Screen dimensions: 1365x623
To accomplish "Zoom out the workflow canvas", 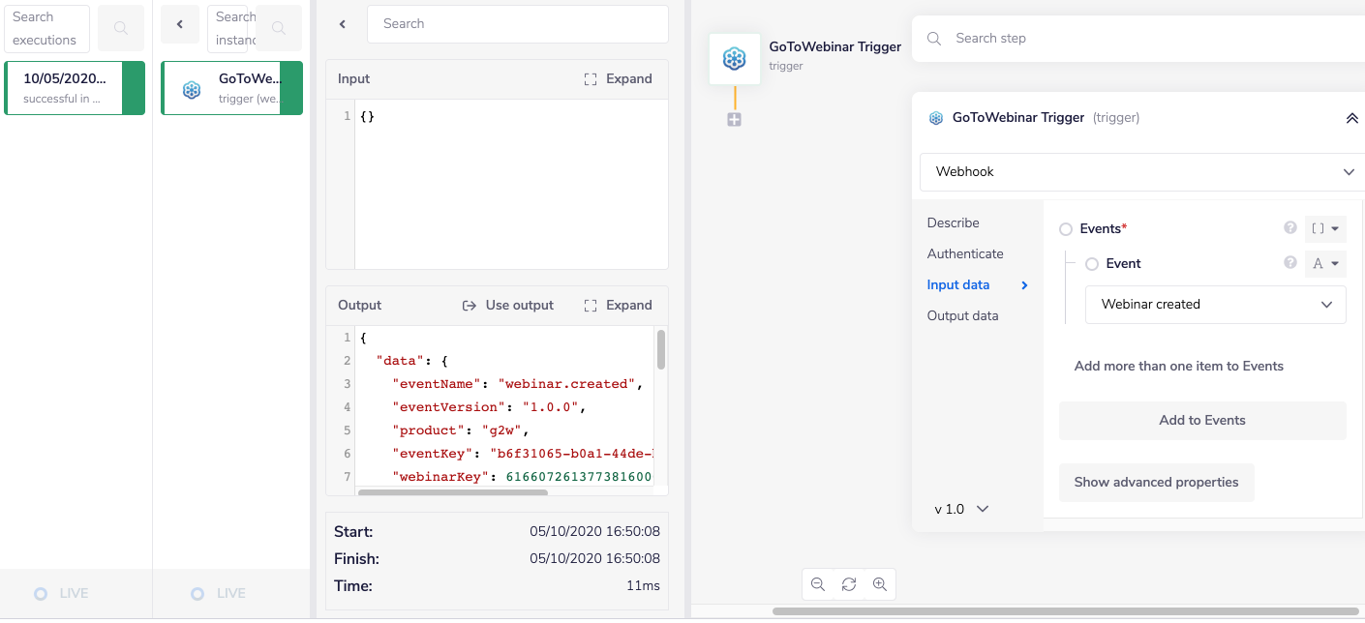I will point(818,584).
